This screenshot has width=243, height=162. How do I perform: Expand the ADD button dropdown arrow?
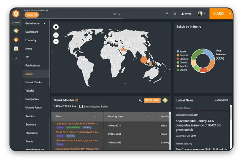click(x=230, y=14)
